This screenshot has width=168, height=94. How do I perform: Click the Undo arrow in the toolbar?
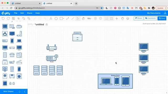pos(3,19)
